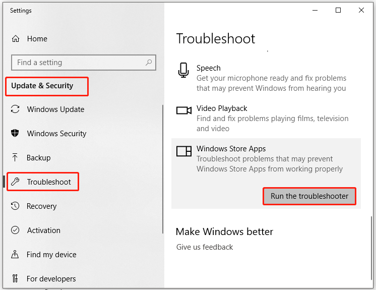Click the Activation checkmark circle icon
This screenshot has width=376, height=290.
tap(16, 230)
